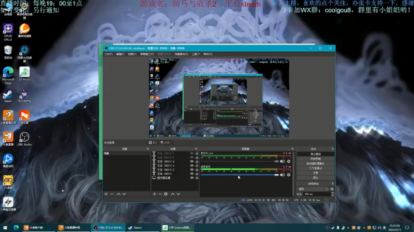Toggle lock on source 文本 (GDI+) 4
The width and height of the screenshot is (414, 232).
[197, 161]
